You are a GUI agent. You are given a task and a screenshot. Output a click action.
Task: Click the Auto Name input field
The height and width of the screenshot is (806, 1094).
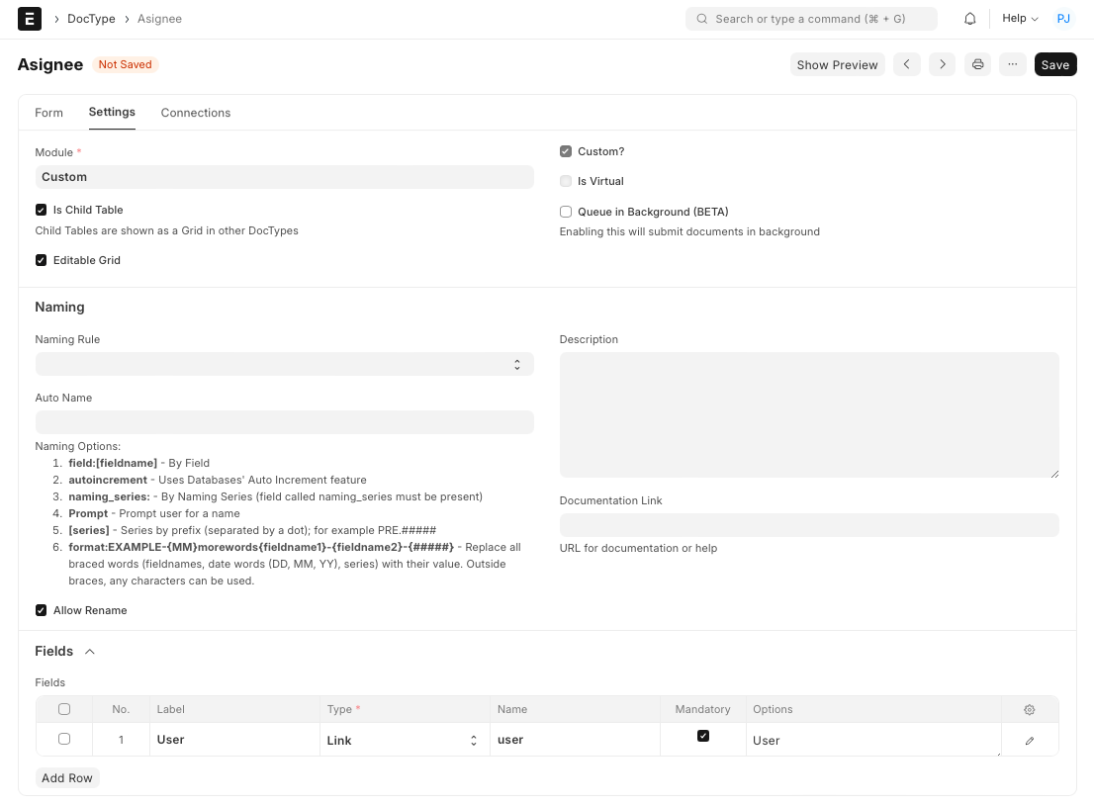click(x=284, y=422)
